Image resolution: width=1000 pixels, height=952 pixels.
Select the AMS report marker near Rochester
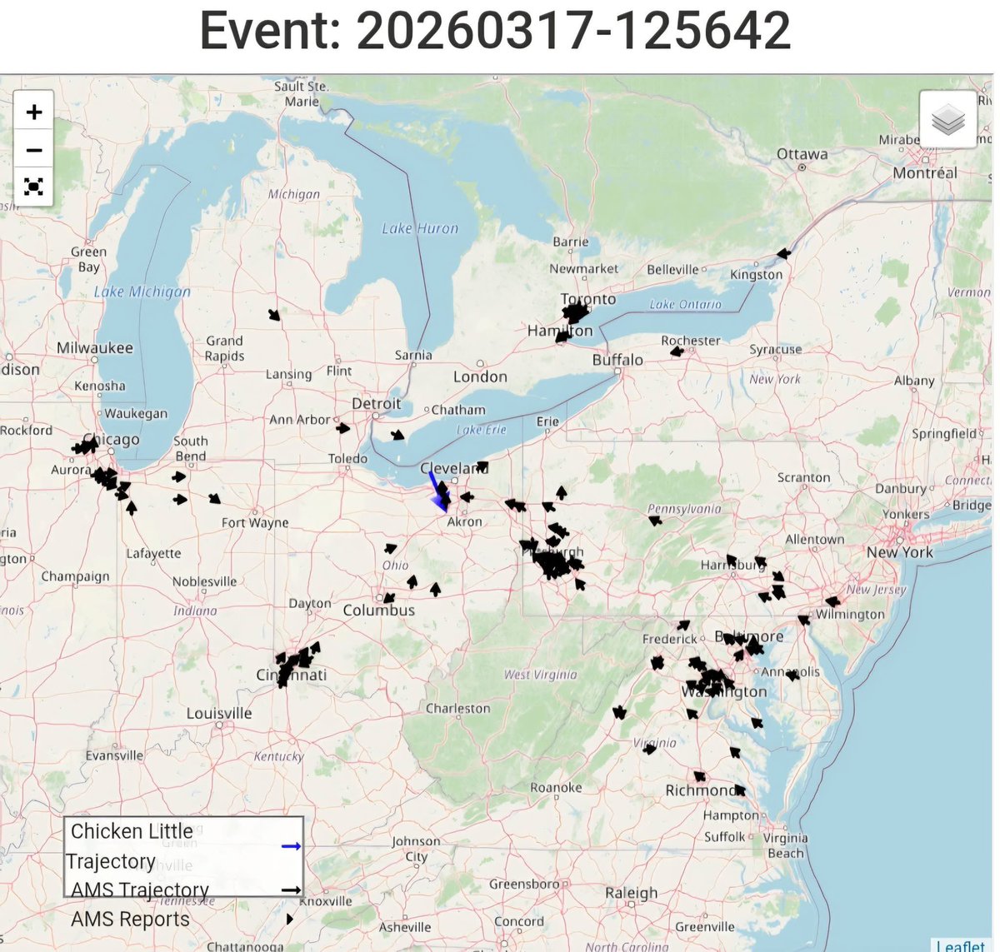(x=677, y=351)
